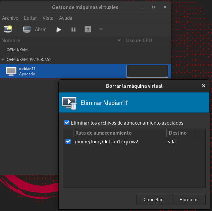Open the Ayuda menu
The width and height of the screenshot is (212, 211).
pyautogui.click(x=65, y=18)
